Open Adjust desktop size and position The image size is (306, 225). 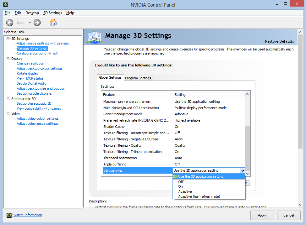(41, 89)
